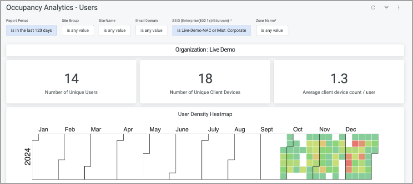The width and height of the screenshot is (413, 184).
Task: Click the Occupancy Analytics - Users title
Action: tap(52, 8)
